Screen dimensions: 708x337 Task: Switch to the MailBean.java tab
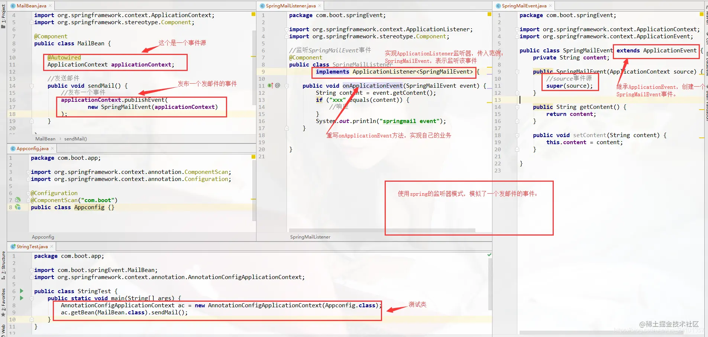click(31, 6)
